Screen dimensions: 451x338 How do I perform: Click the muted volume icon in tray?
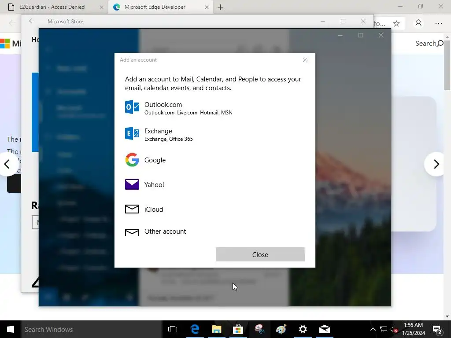click(x=394, y=329)
